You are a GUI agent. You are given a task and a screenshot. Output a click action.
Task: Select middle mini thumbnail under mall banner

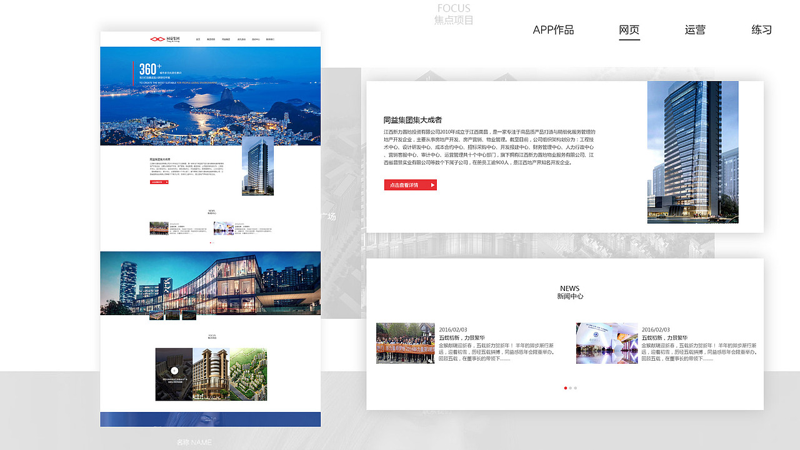[172, 316]
